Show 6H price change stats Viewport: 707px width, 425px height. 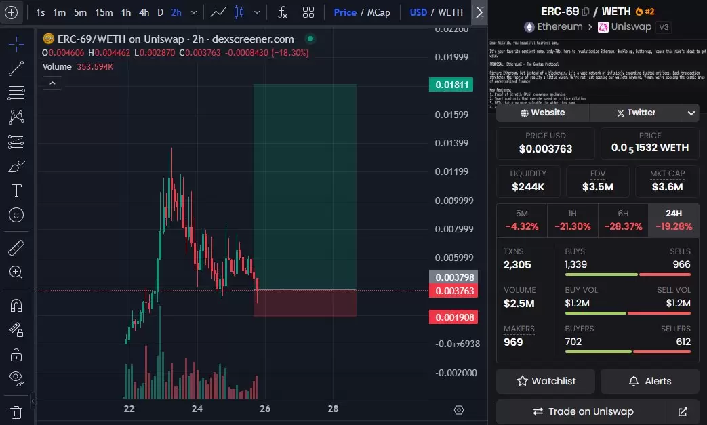pyautogui.click(x=623, y=220)
